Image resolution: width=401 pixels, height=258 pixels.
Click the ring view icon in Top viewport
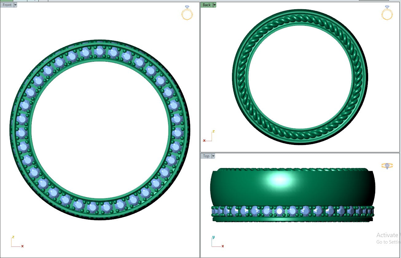(387, 166)
